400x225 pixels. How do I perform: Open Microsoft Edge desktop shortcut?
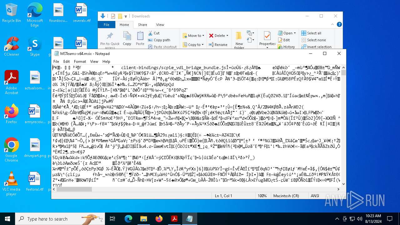pyautogui.click(x=35, y=15)
